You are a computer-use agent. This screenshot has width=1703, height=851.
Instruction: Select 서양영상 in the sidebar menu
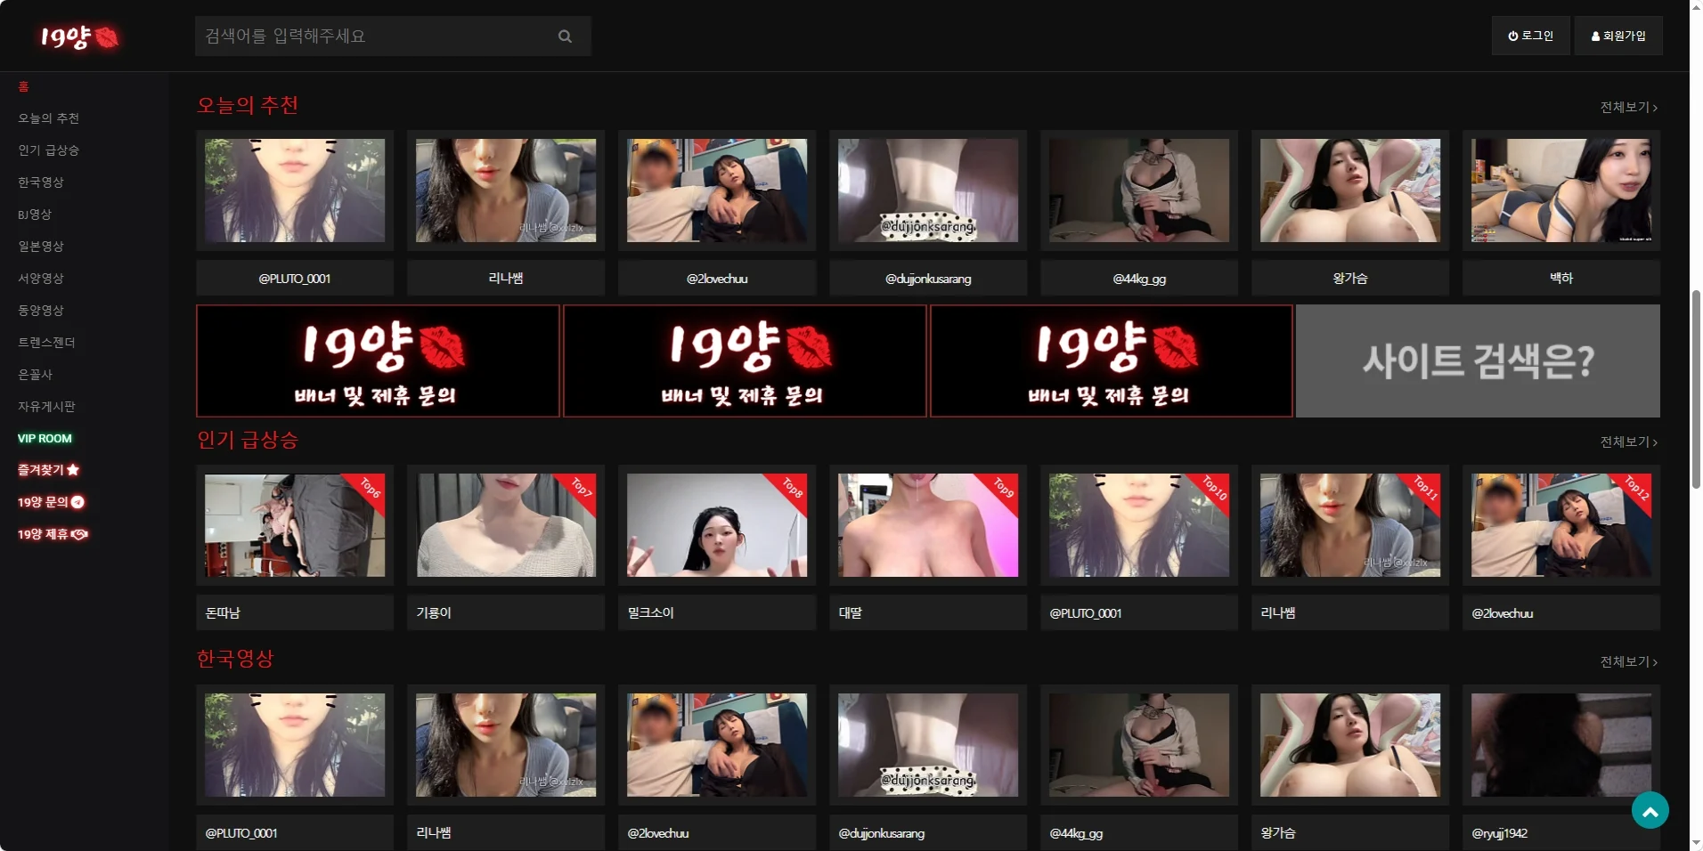(40, 279)
